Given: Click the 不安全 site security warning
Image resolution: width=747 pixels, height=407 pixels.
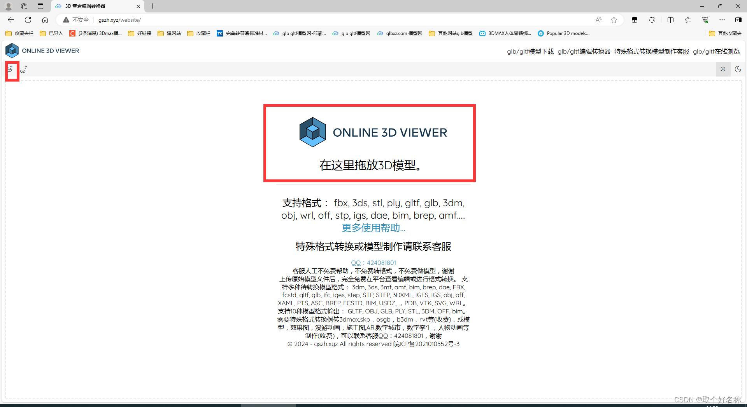Looking at the screenshot, I should coord(76,20).
